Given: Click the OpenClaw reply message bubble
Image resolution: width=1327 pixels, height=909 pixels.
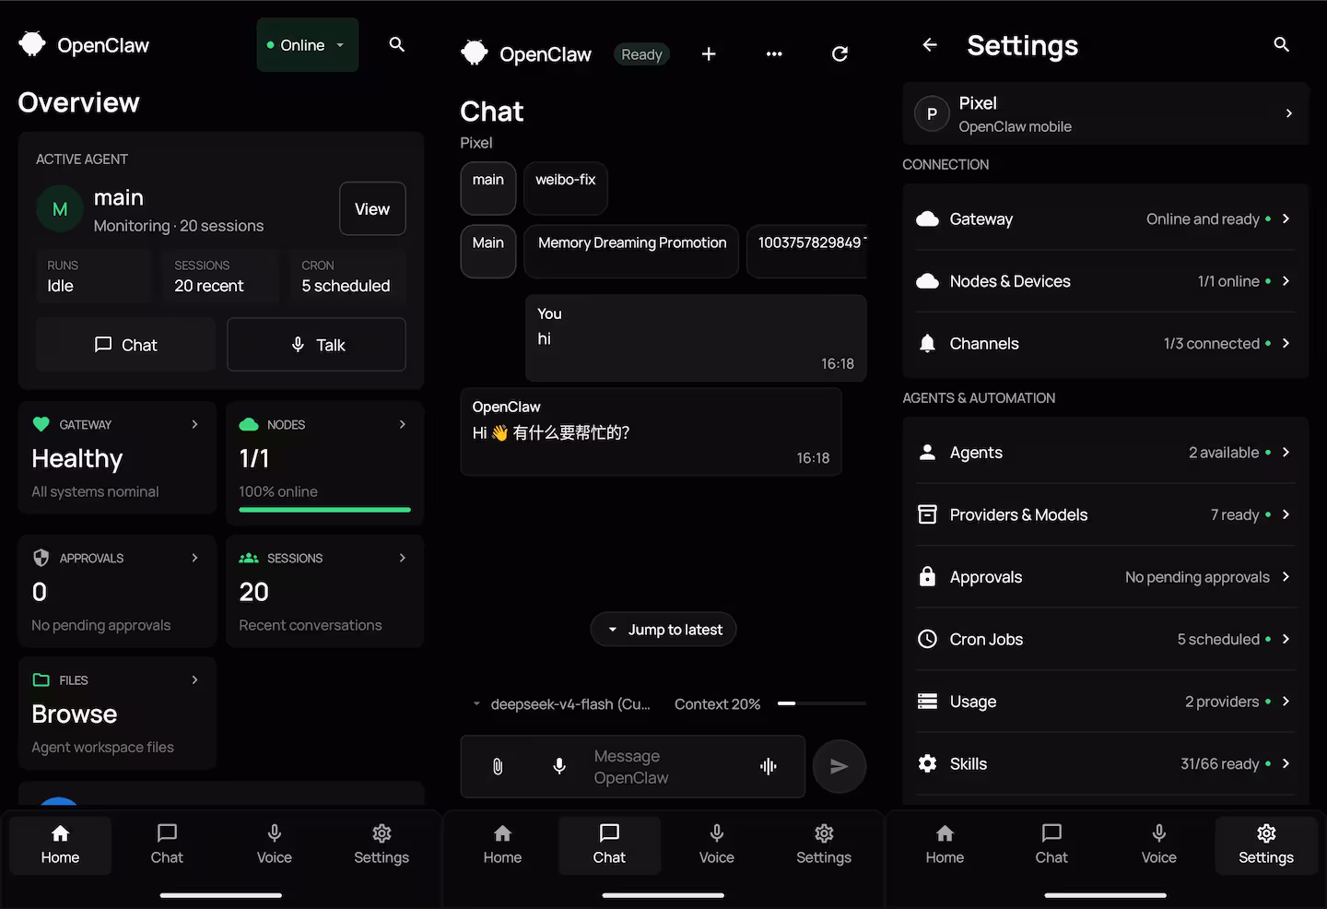Looking at the screenshot, I should (651, 431).
